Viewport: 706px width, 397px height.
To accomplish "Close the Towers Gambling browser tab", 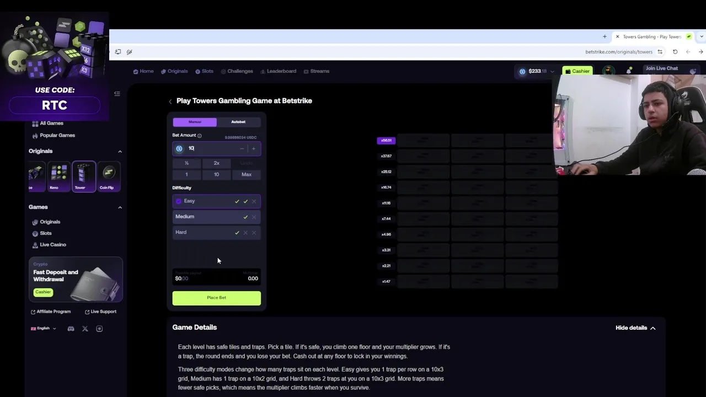I will click(618, 36).
